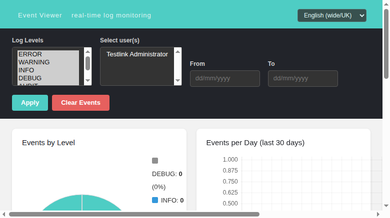The height and width of the screenshot is (218, 390).
Task: Toggle the INFO legend blue swatch
Action: tap(155, 200)
